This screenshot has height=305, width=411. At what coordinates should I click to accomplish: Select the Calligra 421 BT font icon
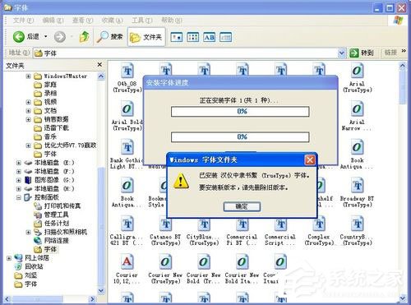tap(127, 224)
